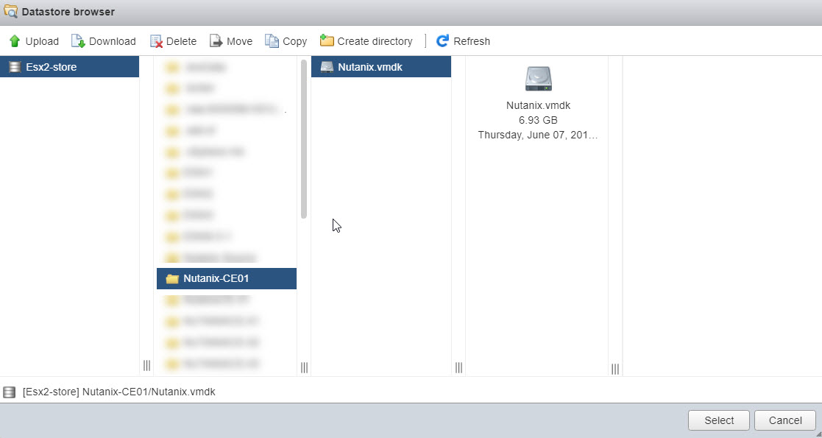Viewport: 822px width, 438px height.
Task: Click the large Nutanix.vmdk disk thumbnail
Action: pos(539,79)
